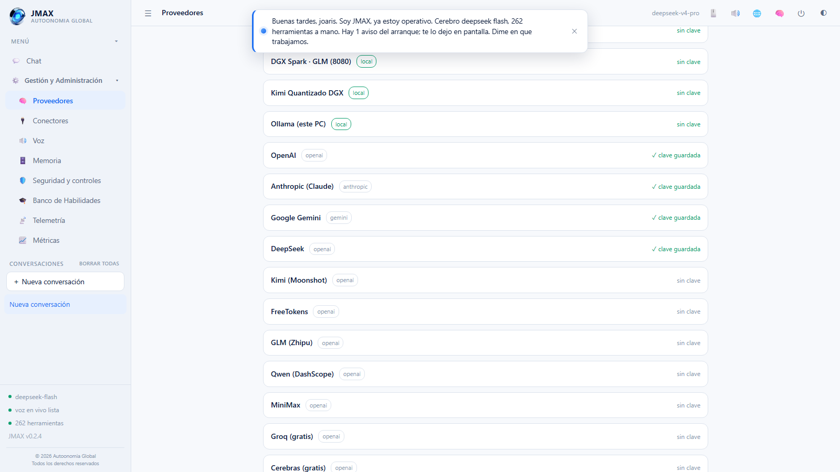
Task: Open the hamburger menu beside Proveedores title
Action: [x=148, y=13]
